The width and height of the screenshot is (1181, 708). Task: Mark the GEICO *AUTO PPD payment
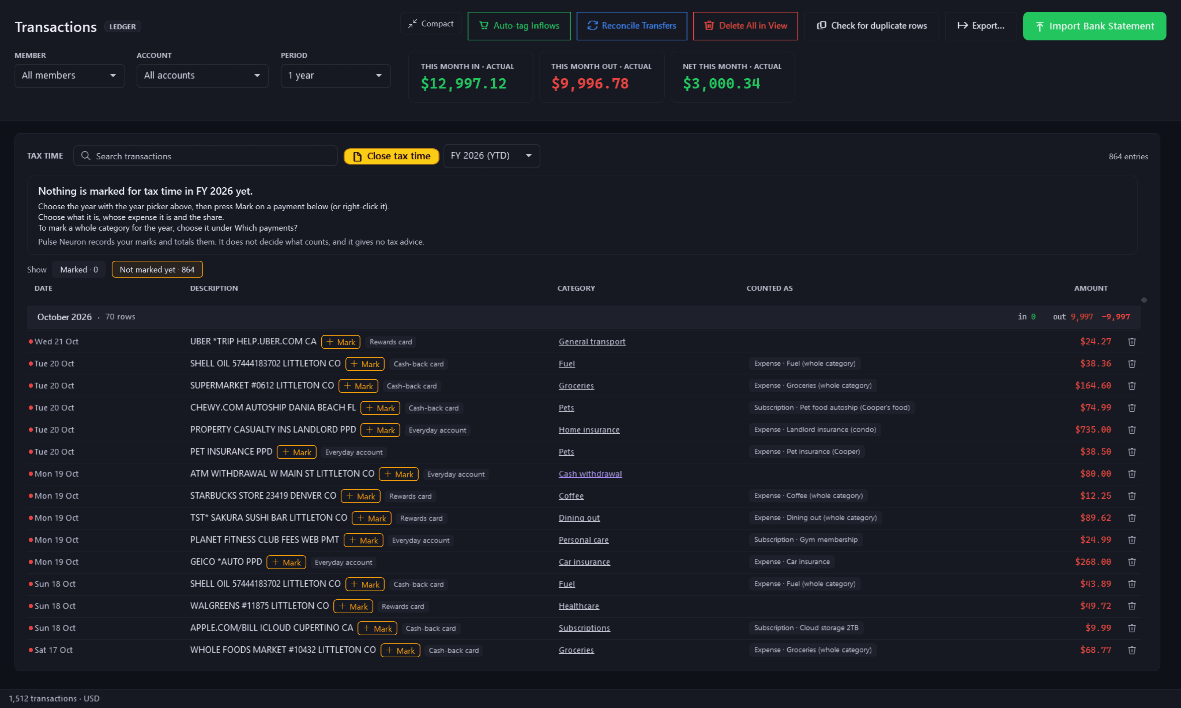click(286, 563)
